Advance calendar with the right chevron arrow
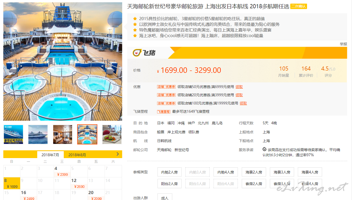 pos(118,154)
